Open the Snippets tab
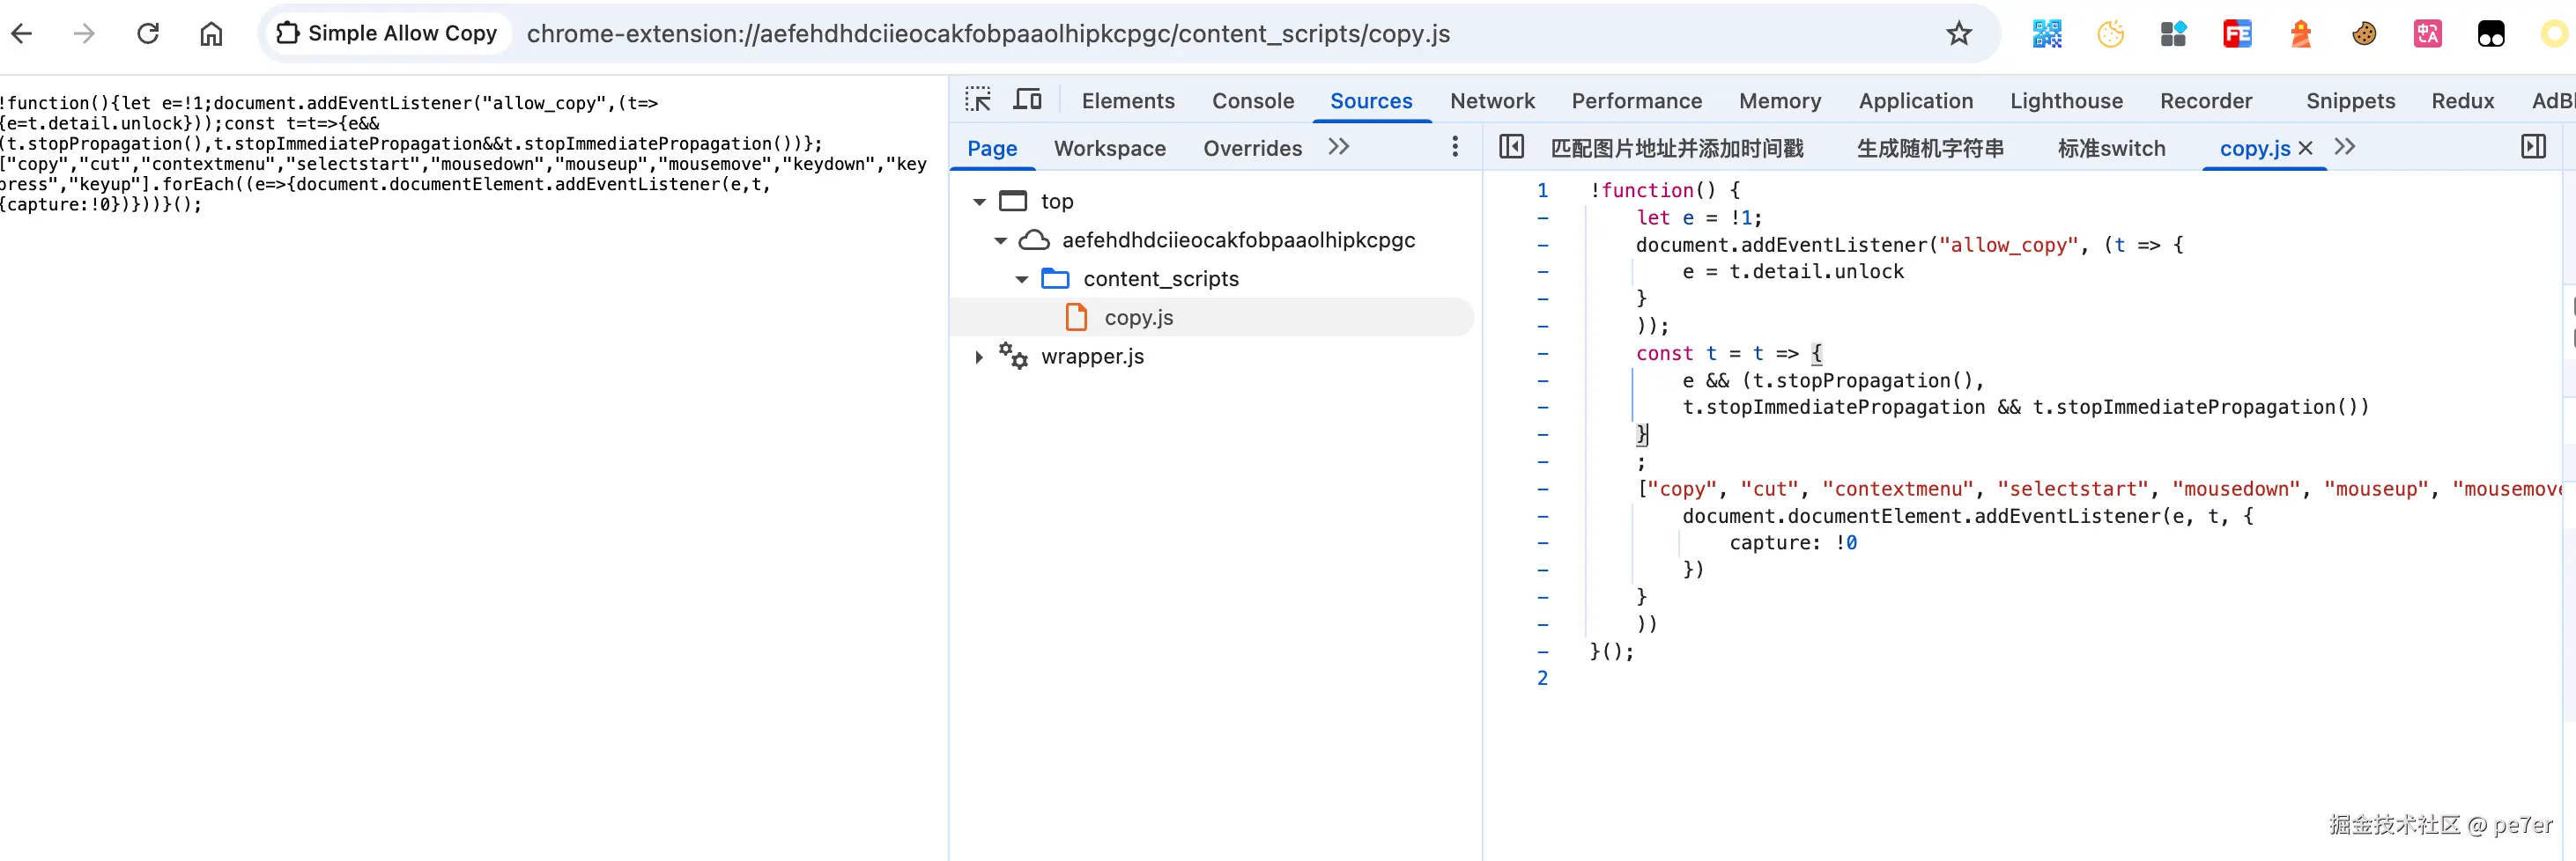This screenshot has height=861, width=2576. coord(2350,101)
